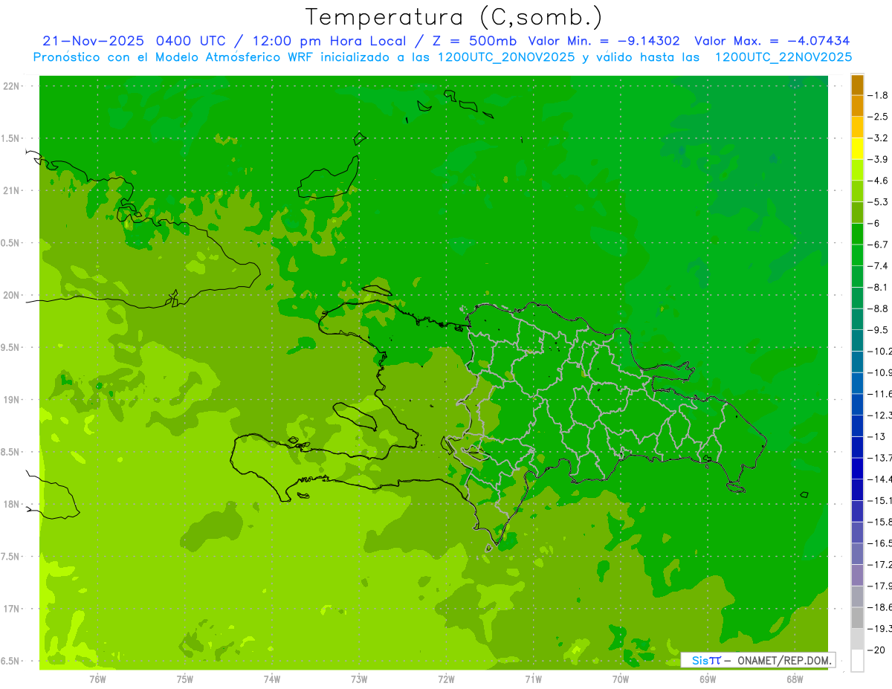
Task: Click the -13 colorbar value
Action: 875,436
